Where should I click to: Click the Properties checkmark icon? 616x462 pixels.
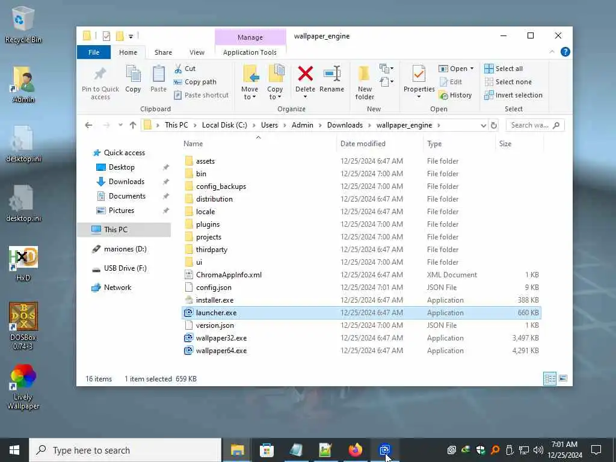tap(419, 74)
